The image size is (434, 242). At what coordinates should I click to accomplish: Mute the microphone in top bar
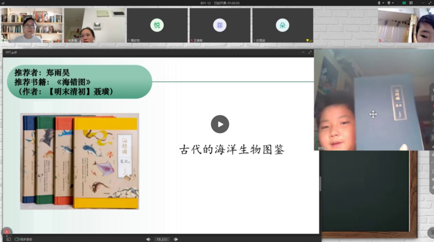379,3
